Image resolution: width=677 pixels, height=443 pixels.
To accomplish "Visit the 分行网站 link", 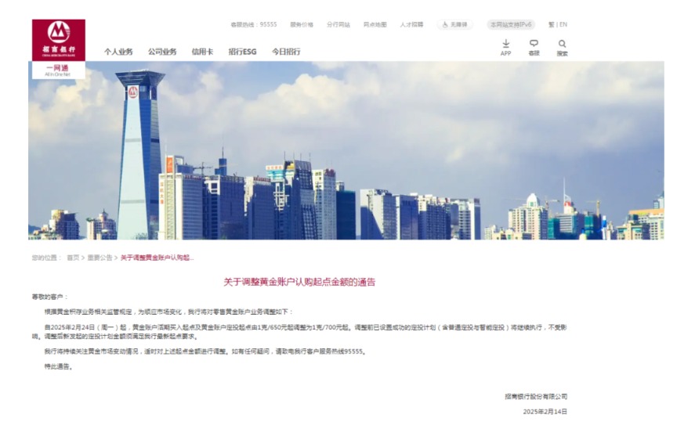I will coord(338,24).
